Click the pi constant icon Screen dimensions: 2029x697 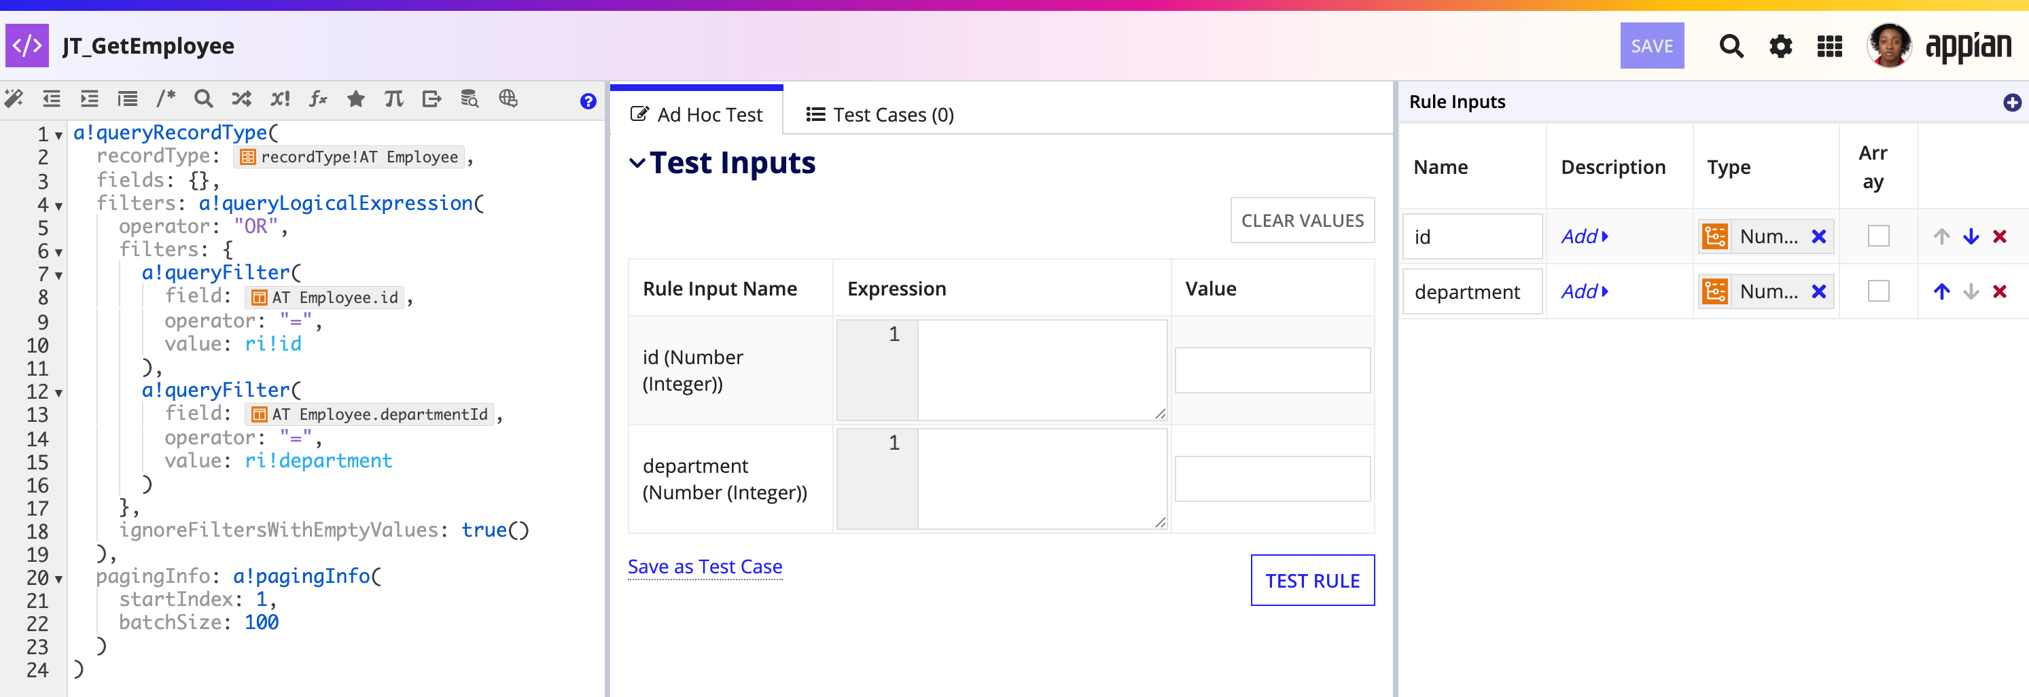coord(394,99)
